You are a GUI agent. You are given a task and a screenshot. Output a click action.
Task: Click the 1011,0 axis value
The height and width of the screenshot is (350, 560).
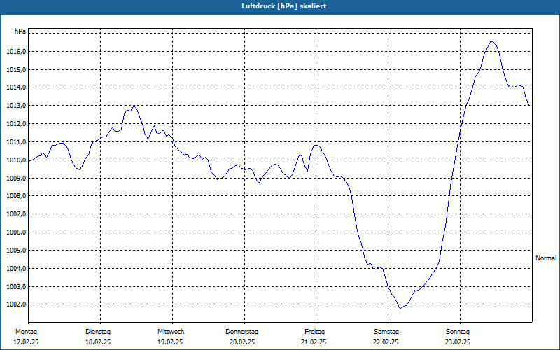[16, 142]
